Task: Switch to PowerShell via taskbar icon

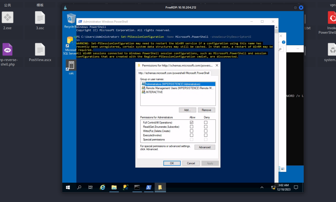Action: click(149, 188)
